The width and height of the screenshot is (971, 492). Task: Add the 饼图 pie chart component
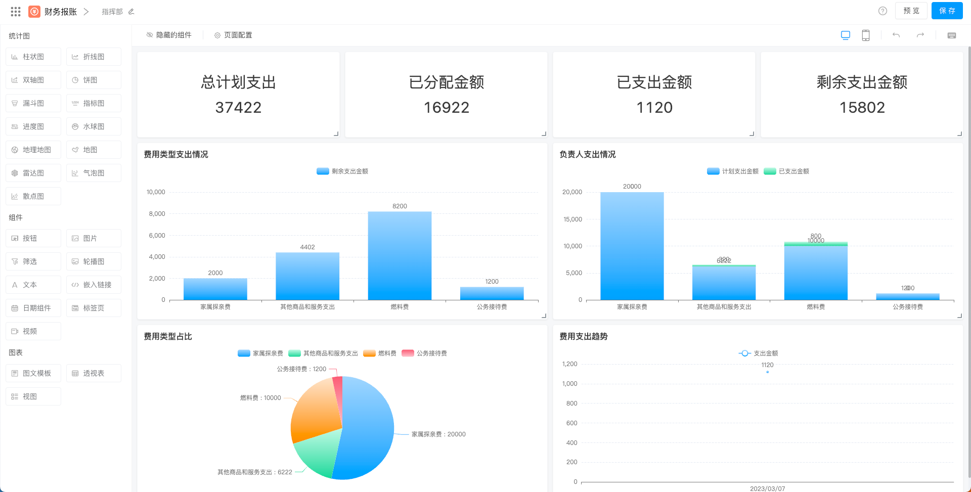94,80
